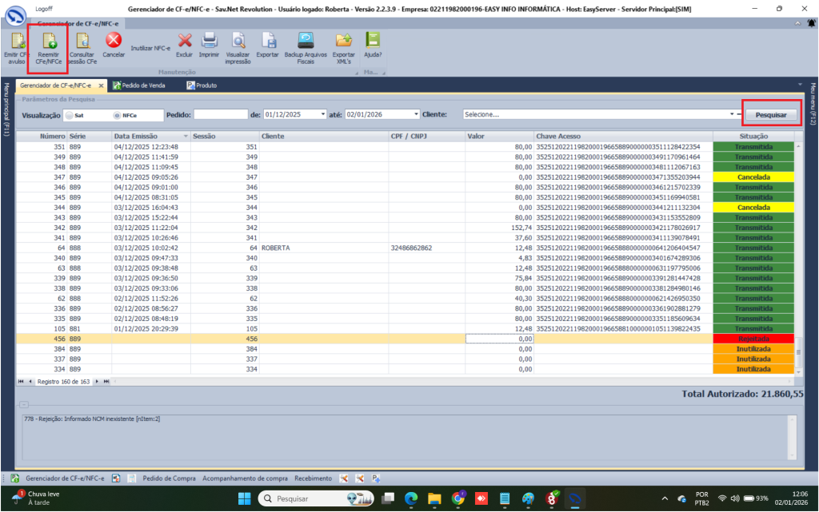
Task: Expand the Cliente Selecione dropdown
Action: [732, 114]
